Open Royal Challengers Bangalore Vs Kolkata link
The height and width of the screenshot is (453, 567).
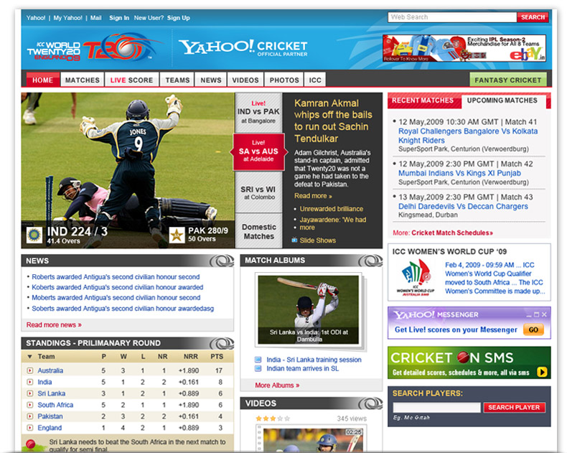pyautogui.click(x=468, y=136)
